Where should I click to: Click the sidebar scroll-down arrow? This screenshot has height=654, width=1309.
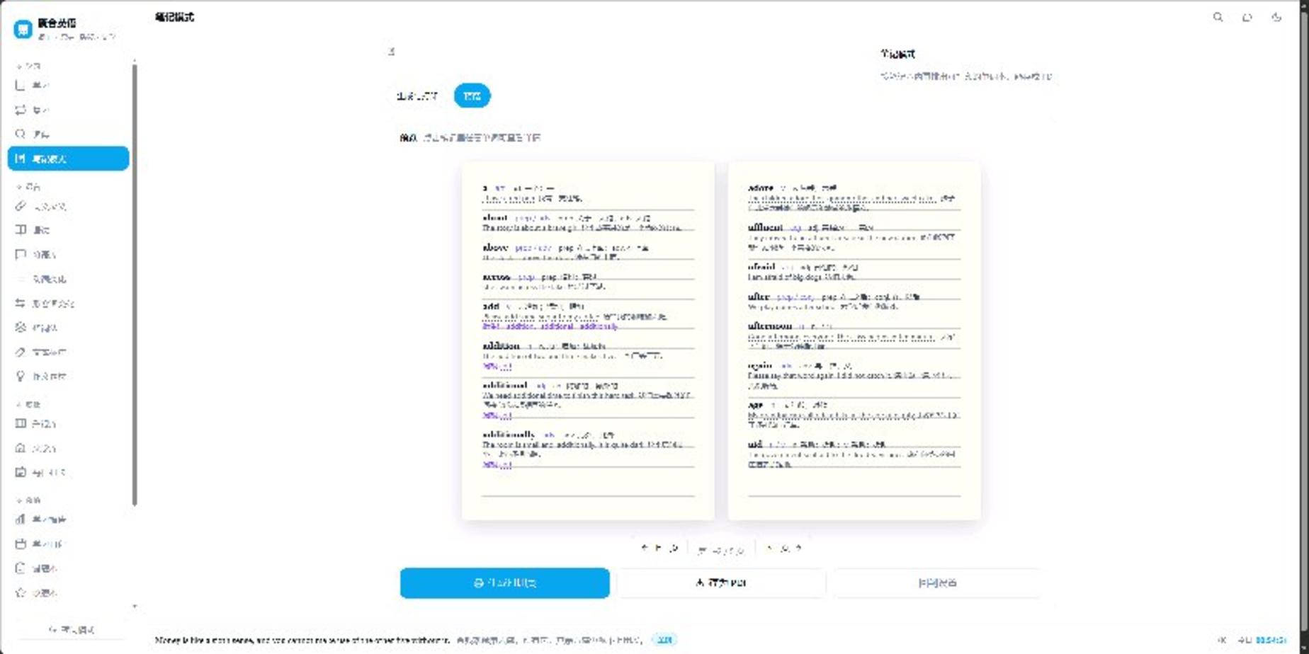135,607
